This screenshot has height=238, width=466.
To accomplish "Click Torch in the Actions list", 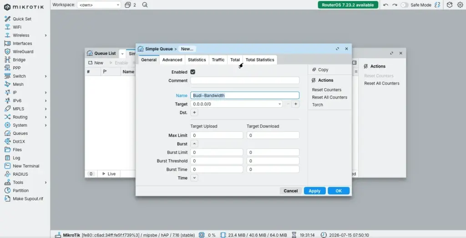I will pyautogui.click(x=317, y=105).
